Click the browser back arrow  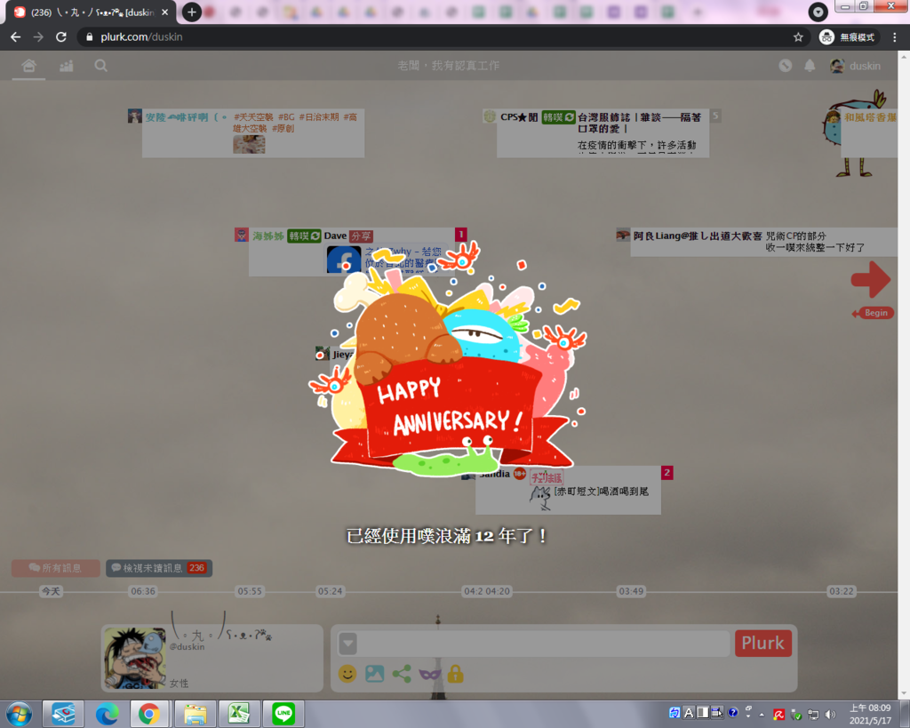16,37
